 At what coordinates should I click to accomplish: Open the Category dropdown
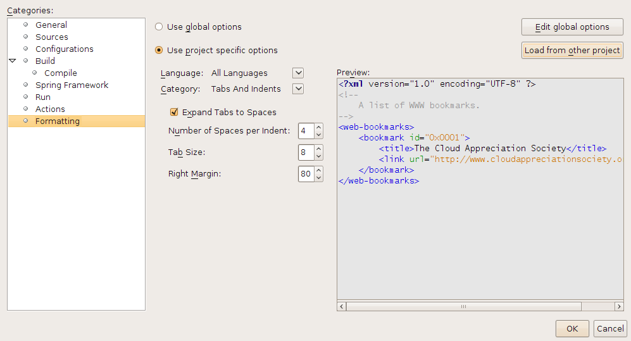[298, 89]
